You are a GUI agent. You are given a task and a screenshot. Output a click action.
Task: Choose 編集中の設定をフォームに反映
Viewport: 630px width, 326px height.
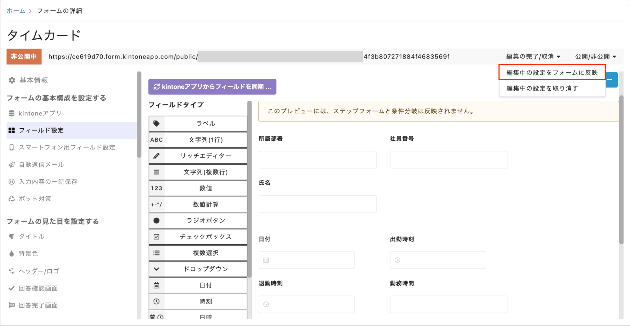coord(552,73)
